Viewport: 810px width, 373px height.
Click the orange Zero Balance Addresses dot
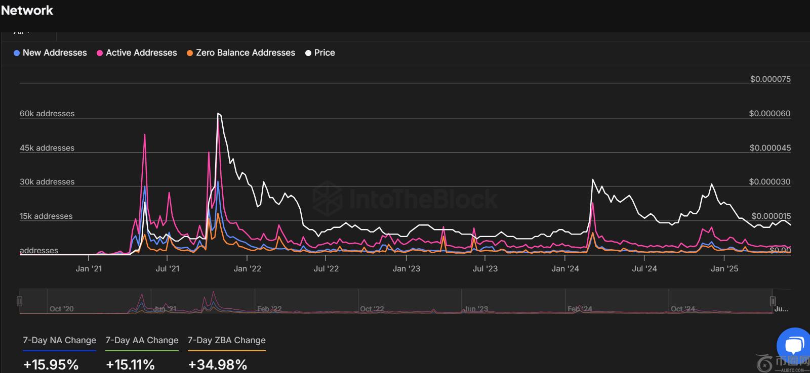pyautogui.click(x=190, y=53)
